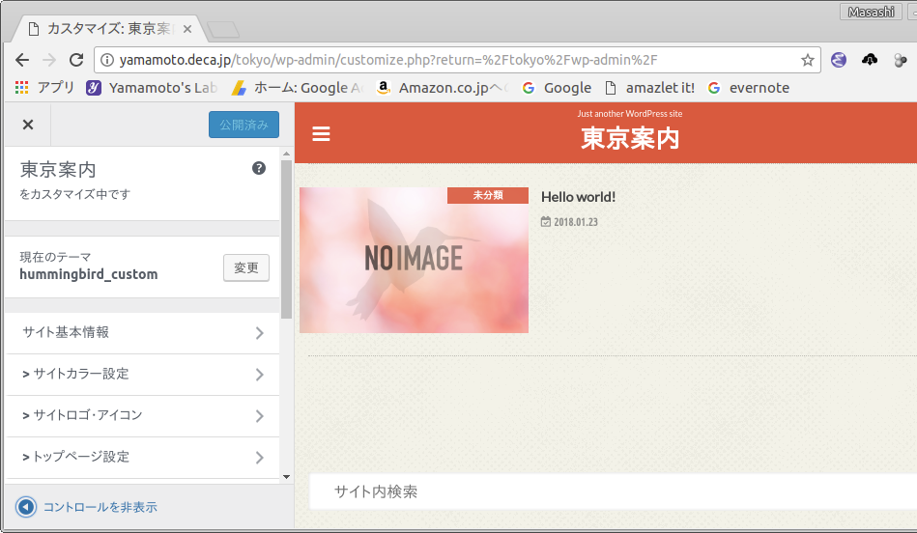Open the Google bookmark
The height and width of the screenshot is (533, 917).
point(557,88)
